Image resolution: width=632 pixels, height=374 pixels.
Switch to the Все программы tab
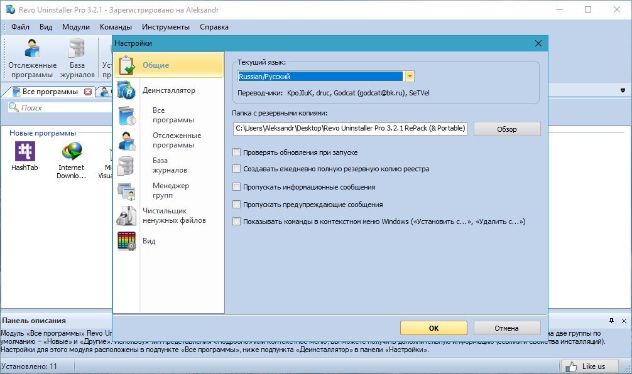click(x=50, y=92)
